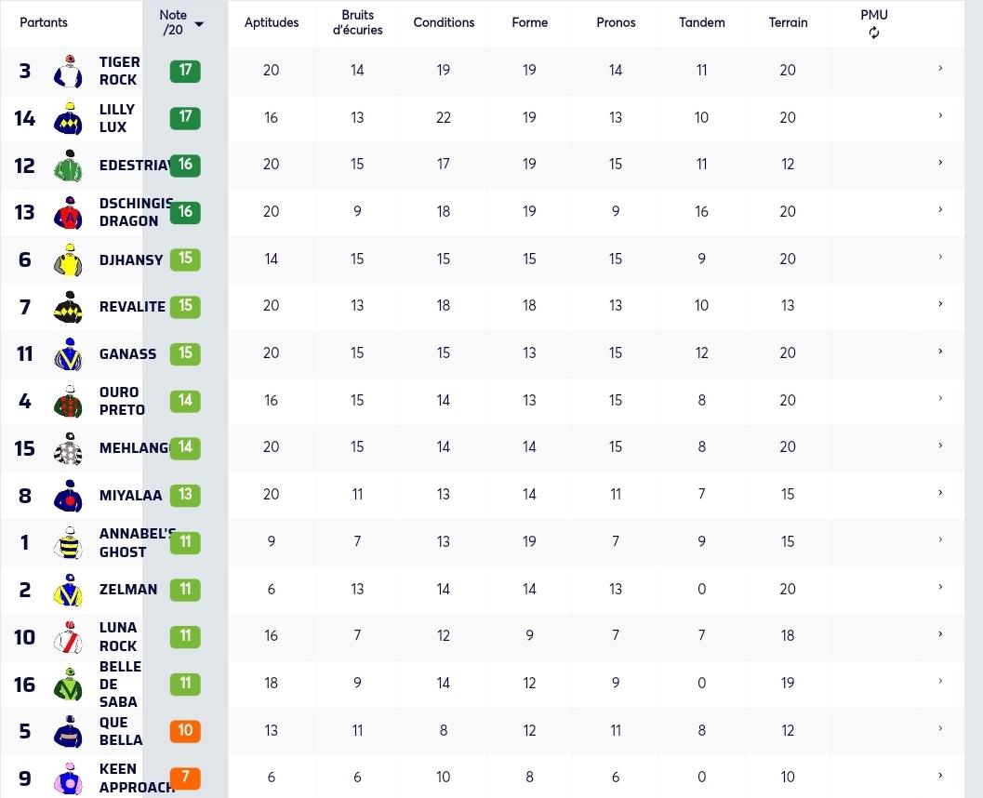
Task: Sort by the Terrain column header
Action: 788,22
